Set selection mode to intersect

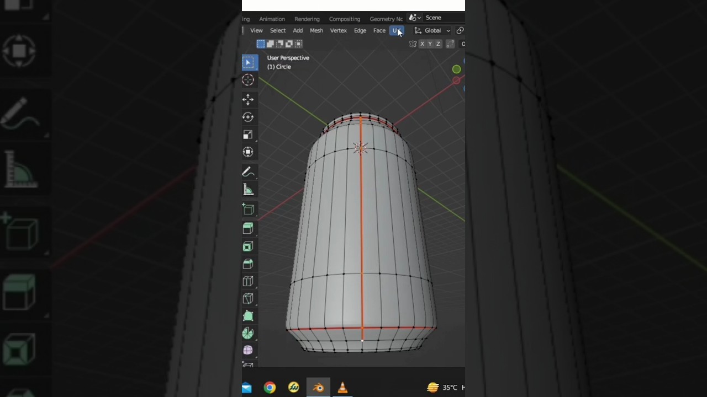pyautogui.click(x=298, y=44)
